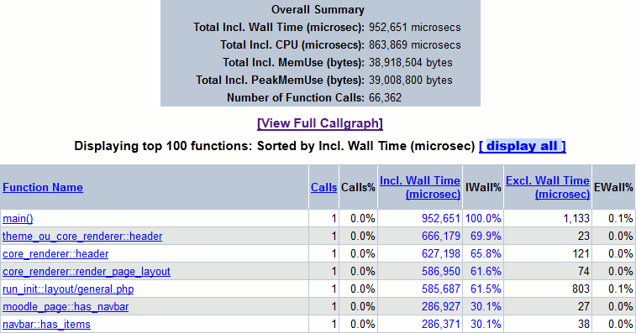Sort by Function Name column header
This screenshot has width=636, height=333.
(x=43, y=188)
